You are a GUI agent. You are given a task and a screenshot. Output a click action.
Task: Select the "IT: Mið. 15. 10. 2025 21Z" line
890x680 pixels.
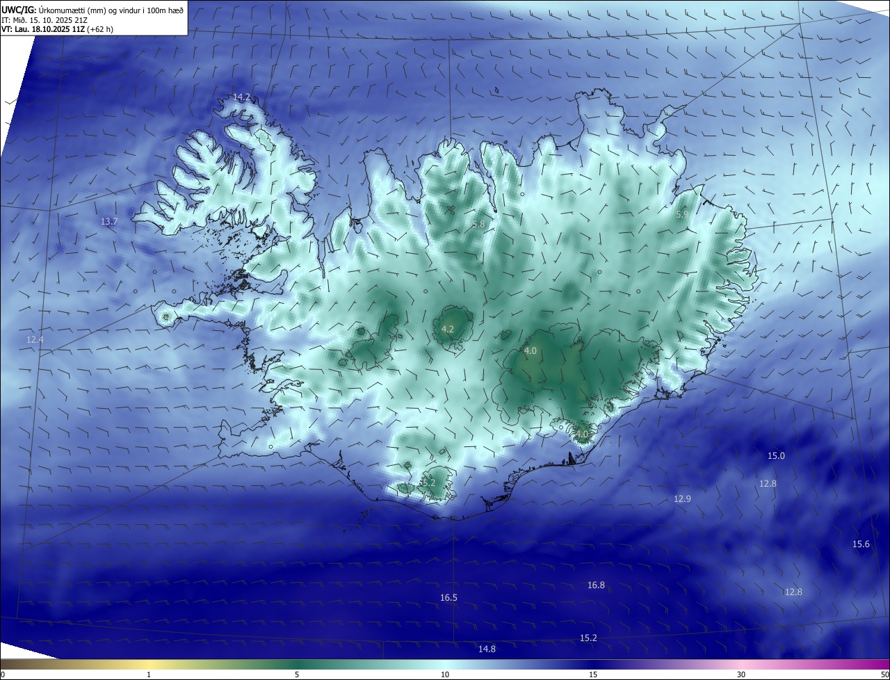[45, 19]
